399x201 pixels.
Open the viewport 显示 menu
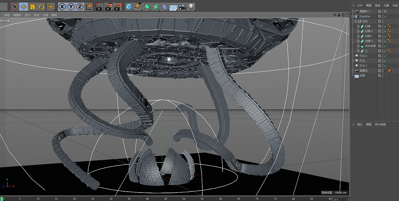28,15
